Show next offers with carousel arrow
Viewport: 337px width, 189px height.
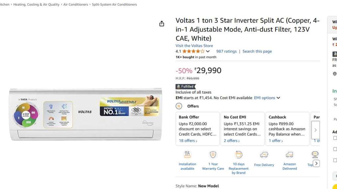(x=316, y=130)
